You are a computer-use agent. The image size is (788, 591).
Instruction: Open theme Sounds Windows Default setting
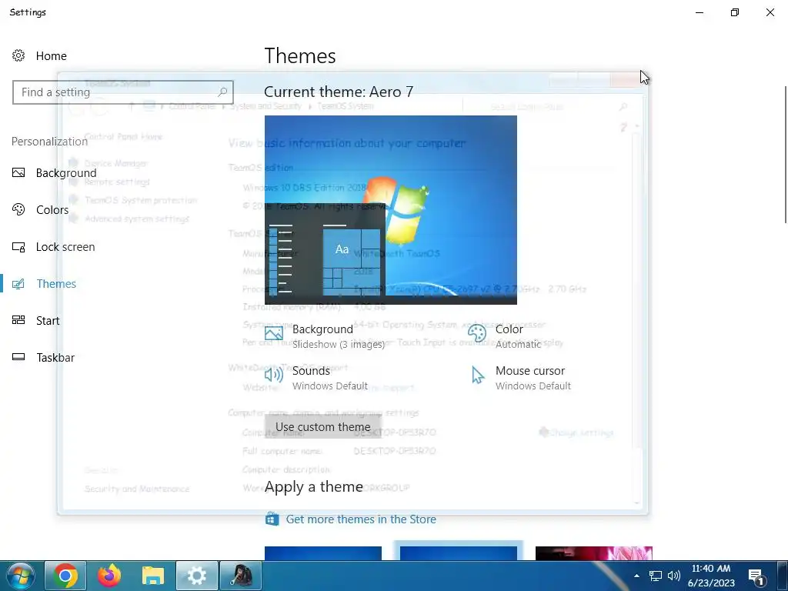point(316,378)
